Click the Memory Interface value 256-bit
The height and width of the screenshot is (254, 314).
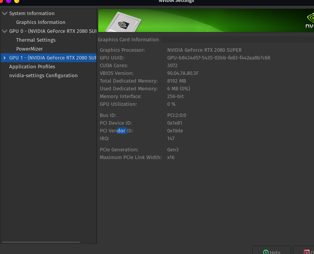tap(175, 96)
